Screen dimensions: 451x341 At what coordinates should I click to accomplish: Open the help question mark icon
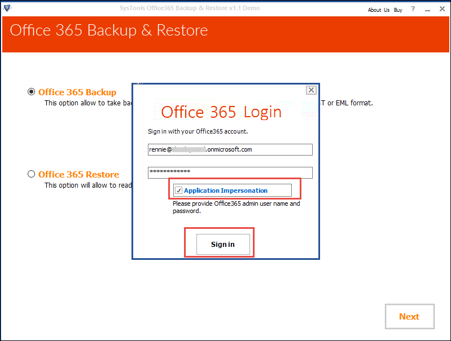413,9
